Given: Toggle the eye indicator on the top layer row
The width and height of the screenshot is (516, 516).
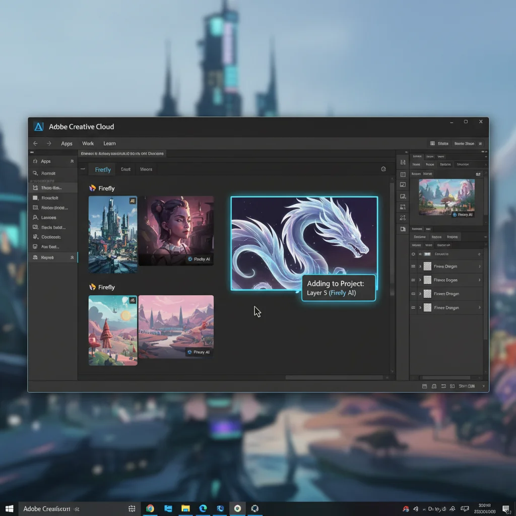Looking at the screenshot, I should coord(413,254).
